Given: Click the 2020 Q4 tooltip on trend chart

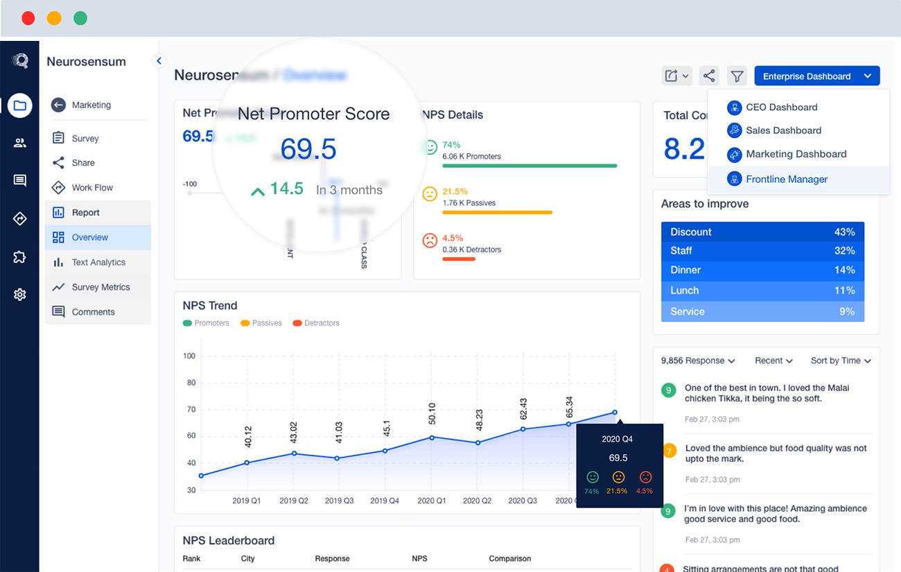Looking at the screenshot, I should (620, 466).
